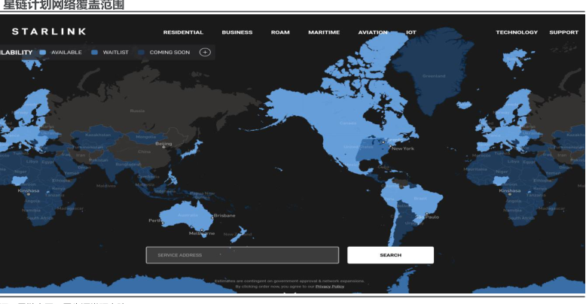Open the Technology page
586x304 pixels.
[517, 32]
